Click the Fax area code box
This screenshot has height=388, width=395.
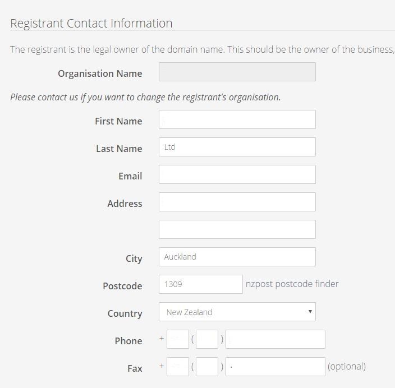(x=206, y=367)
